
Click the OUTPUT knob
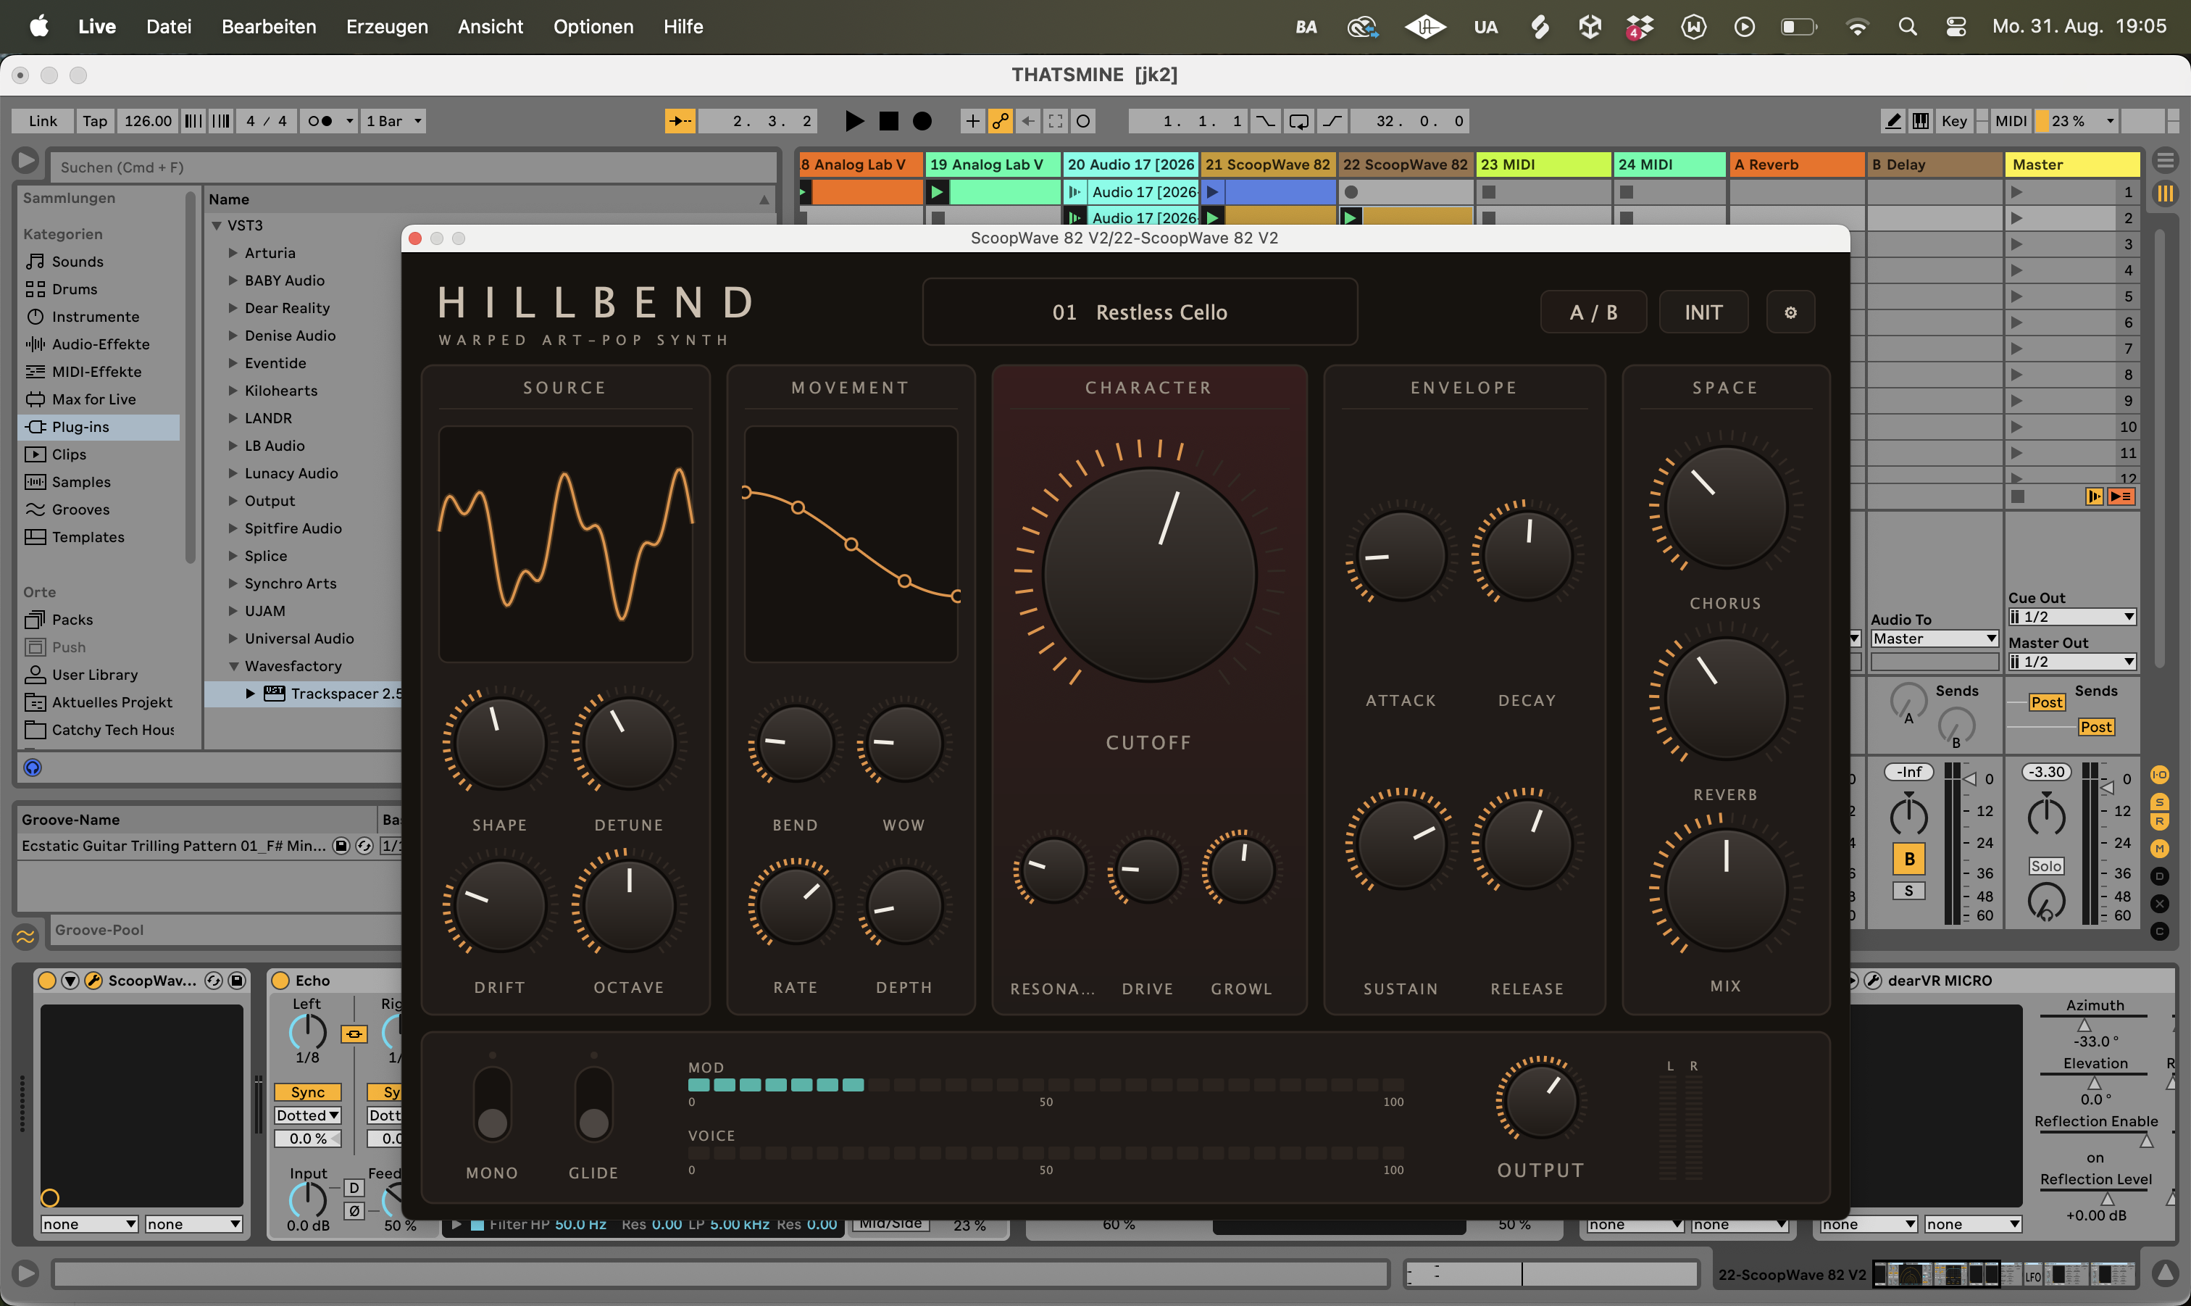tap(1540, 1100)
